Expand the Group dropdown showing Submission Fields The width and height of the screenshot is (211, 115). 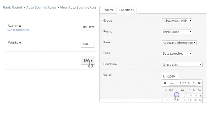point(177,21)
